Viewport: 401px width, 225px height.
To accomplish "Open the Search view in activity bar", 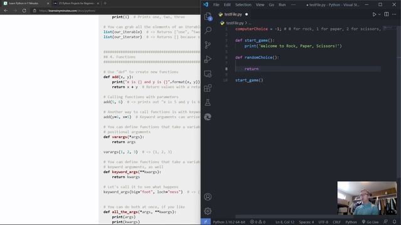I will coord(207,31).
